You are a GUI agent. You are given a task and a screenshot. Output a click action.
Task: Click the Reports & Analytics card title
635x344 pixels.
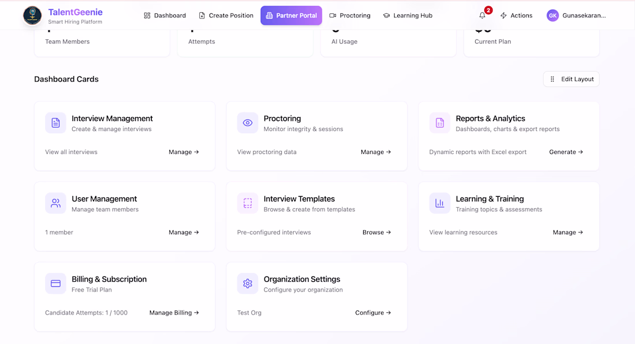click(491, 118)
